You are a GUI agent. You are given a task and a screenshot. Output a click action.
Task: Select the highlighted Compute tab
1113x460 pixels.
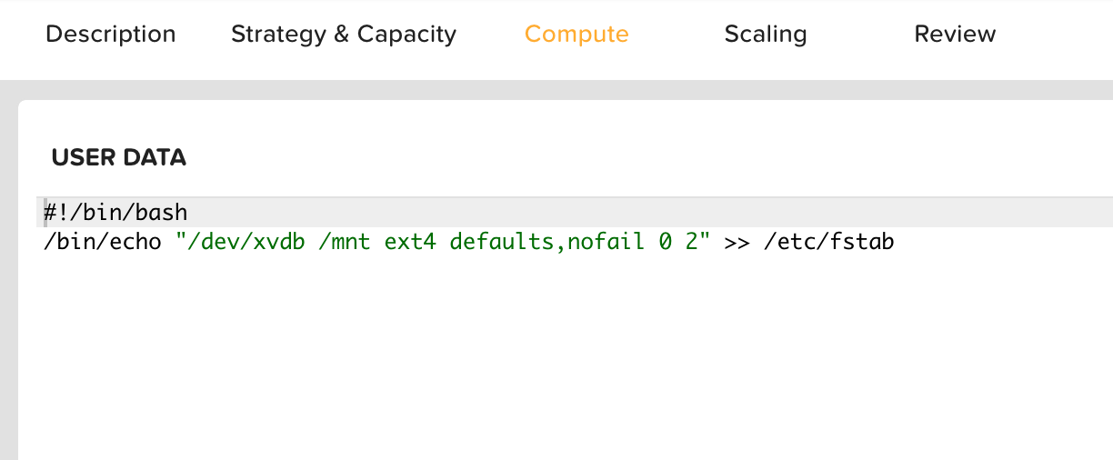click(576, 35)
